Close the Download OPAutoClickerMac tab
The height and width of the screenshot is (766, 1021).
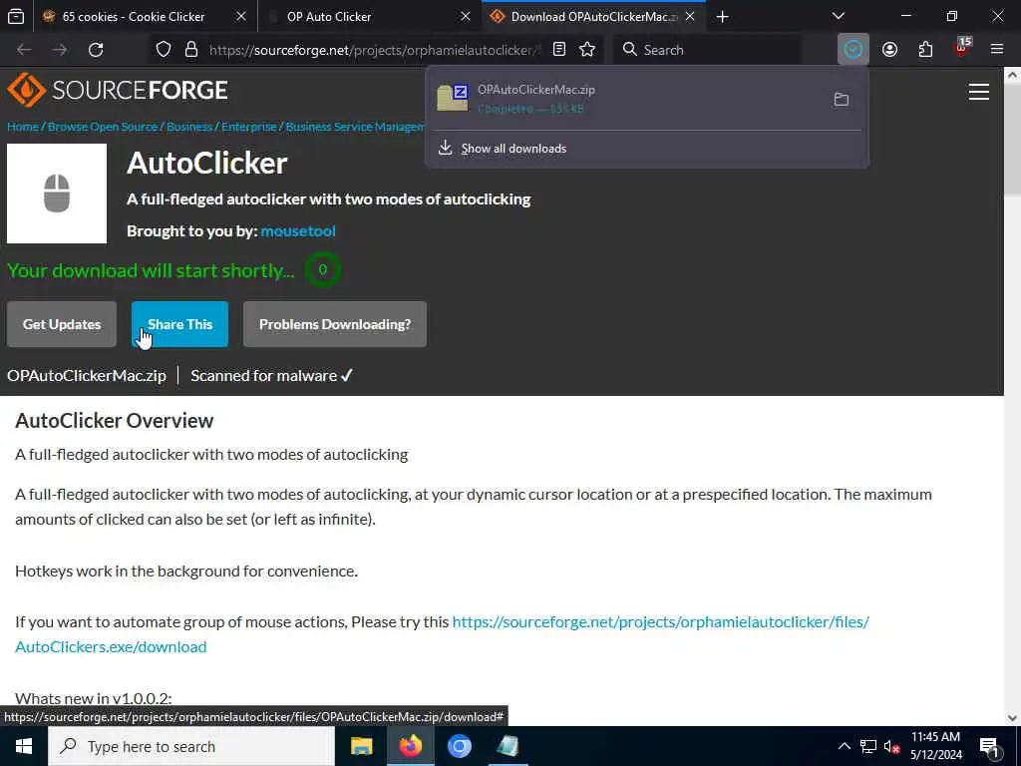point(690,16)
